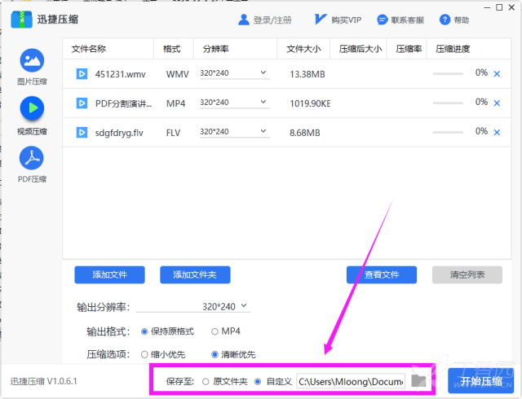Screen dimensions: 522x399
Task: Click the 查看文件 button
Action: click(382, 274)
